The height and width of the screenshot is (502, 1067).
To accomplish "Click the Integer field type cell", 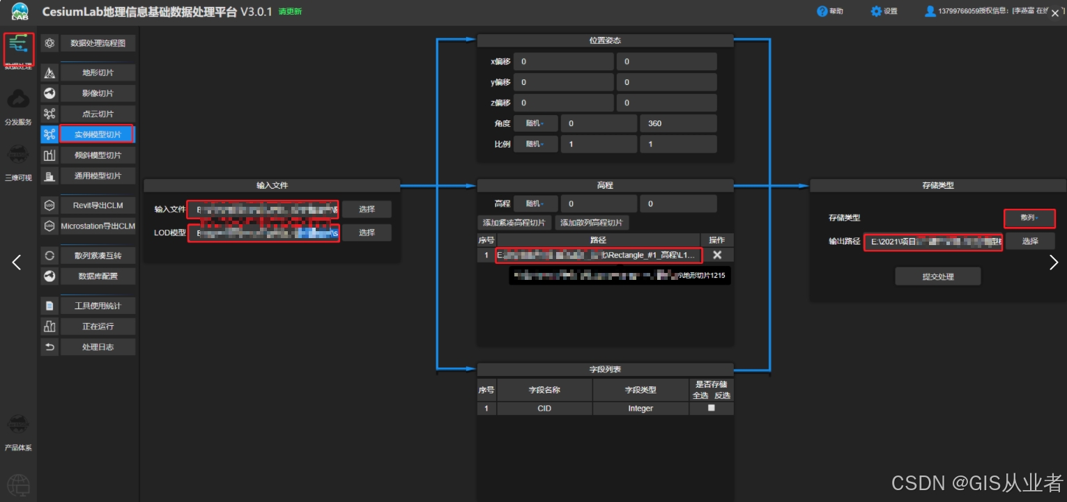I will coord(640,409).
